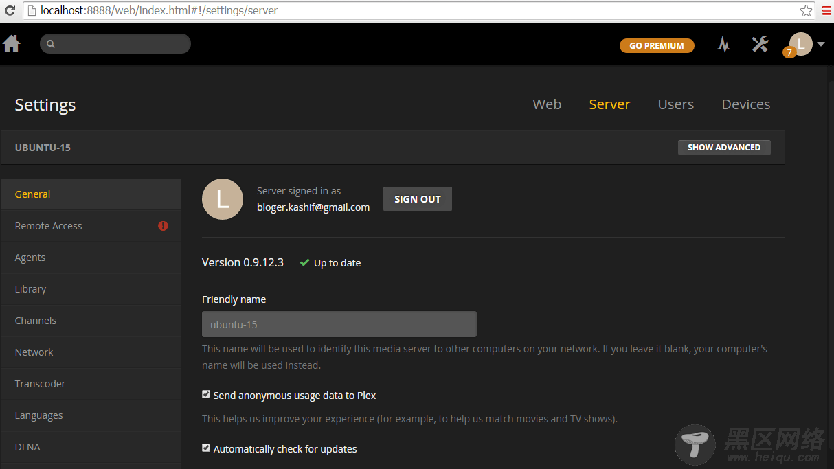
Task: Open the Users settings tab
Action: pos(676,104)
